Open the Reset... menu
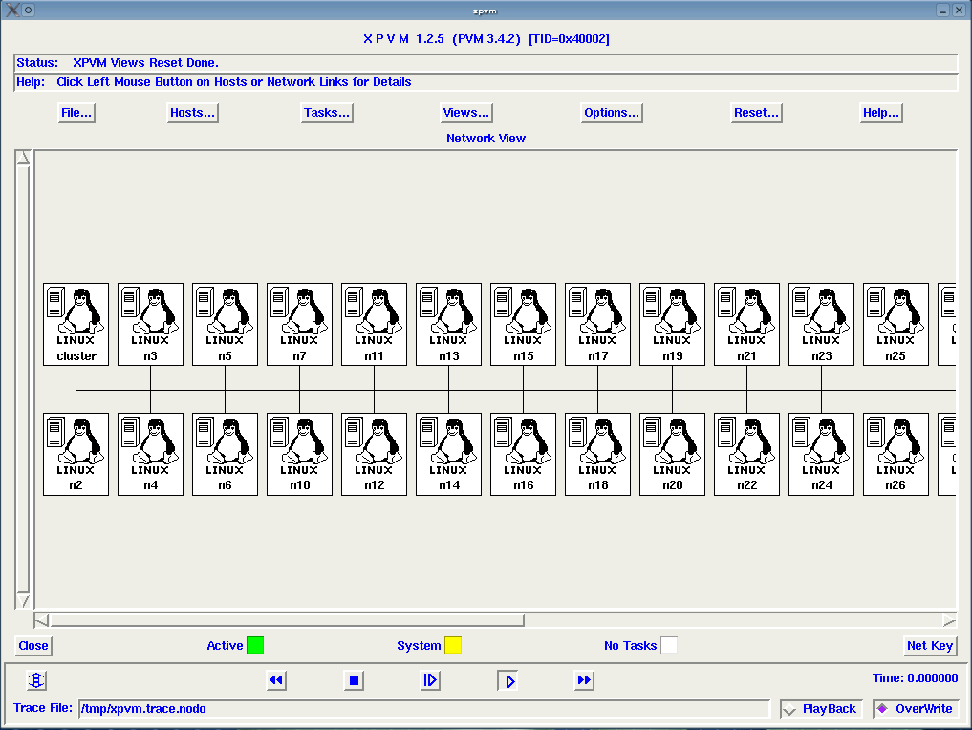The height and width of the screenshot is (730, 972). click(756, 113)
